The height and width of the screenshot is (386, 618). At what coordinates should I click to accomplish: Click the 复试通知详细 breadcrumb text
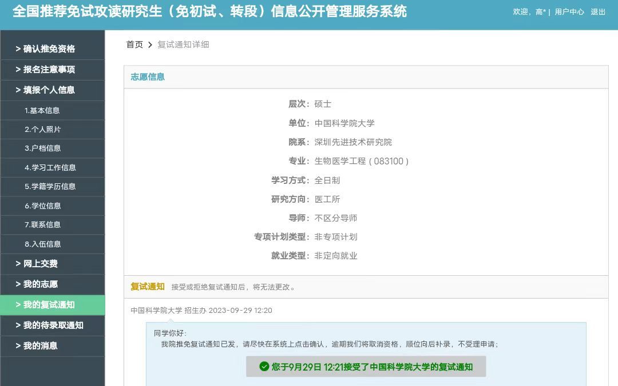coord(183,45)
